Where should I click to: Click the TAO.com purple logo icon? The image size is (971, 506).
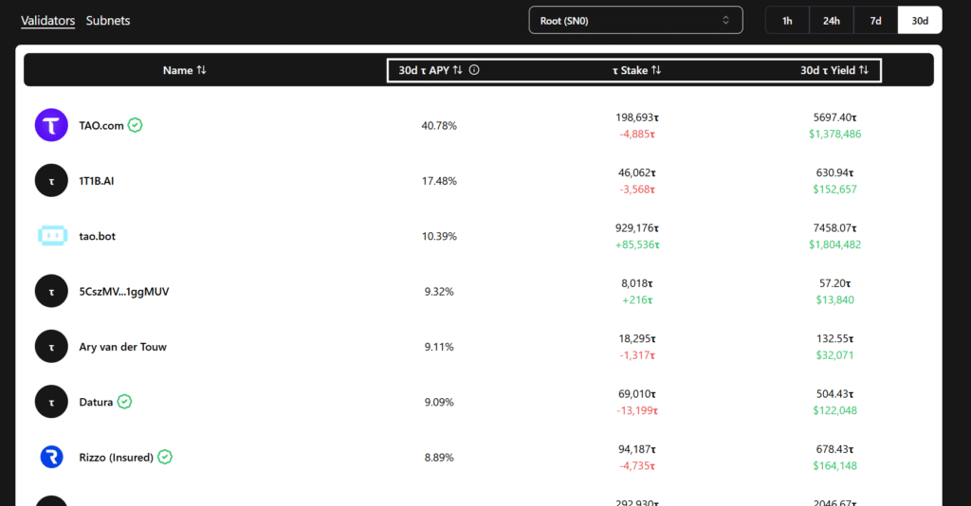tap(51, 125)
